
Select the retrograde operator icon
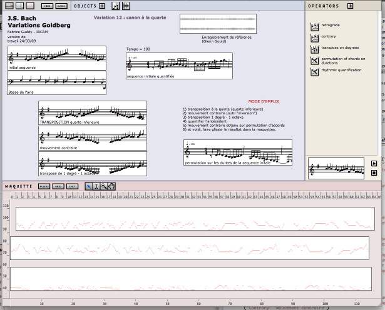(315, 26)
